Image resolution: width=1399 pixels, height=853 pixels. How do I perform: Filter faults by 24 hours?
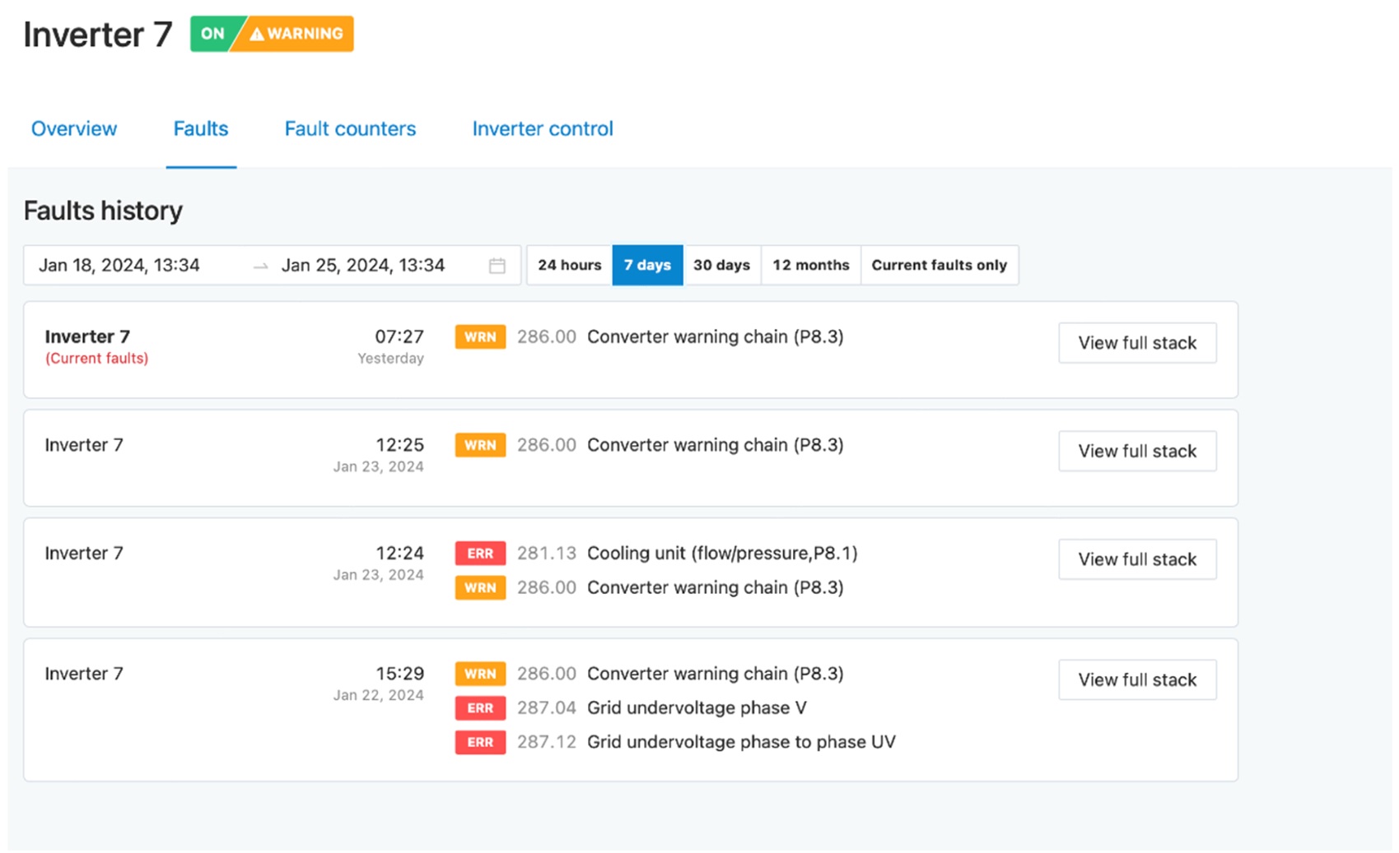tap(570, 265)
